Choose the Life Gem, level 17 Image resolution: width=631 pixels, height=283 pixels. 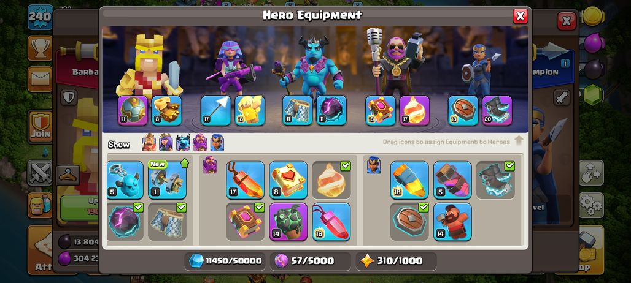(245, 180)
